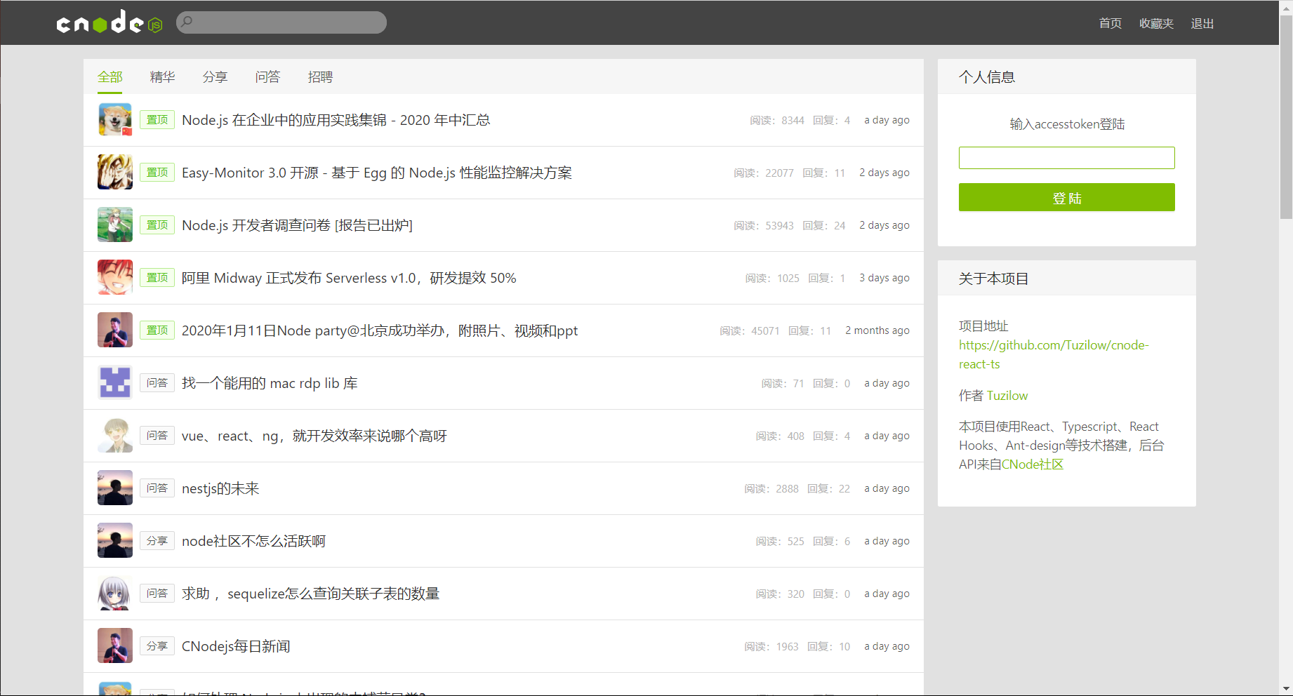Click the 个人信息 panel heading
Image resolution: width=1293 pixels, height=696 pixels.
pos(987,76)
